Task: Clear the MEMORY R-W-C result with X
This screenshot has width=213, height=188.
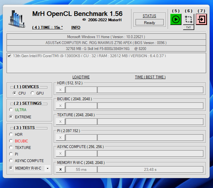Action: [61, 169]
